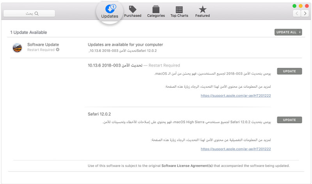Collapse details with Restart Required arrow
The height and width of the screenshot is (184, 312).
tap(57, 50)
